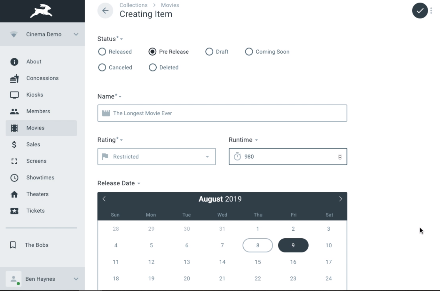Select the Released status radio
Image resolution: width=440 pixels, height=291 pixels.
click(x=102, y=52)
